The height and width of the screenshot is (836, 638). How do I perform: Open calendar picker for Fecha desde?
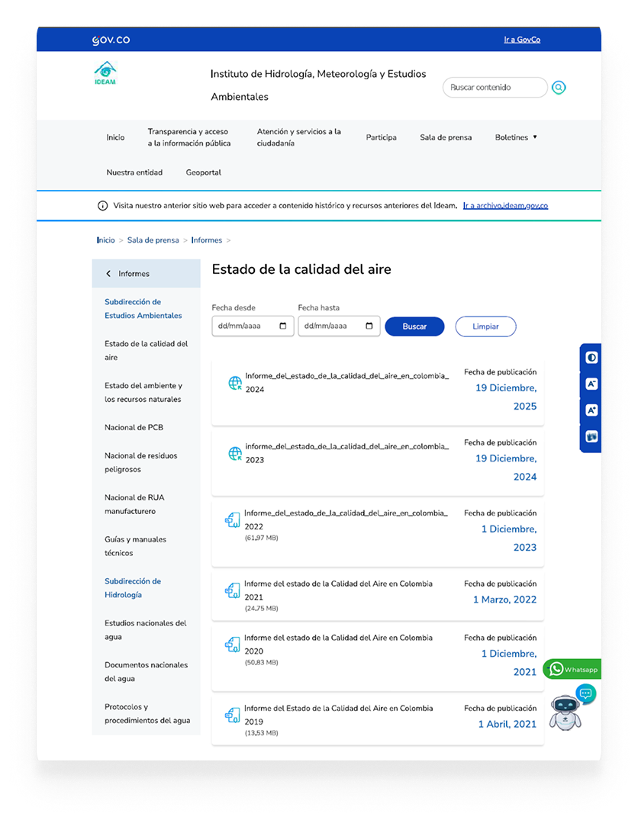point(283,326)
